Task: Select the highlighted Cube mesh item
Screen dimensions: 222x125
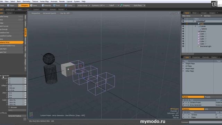Action: click(202, 24)
